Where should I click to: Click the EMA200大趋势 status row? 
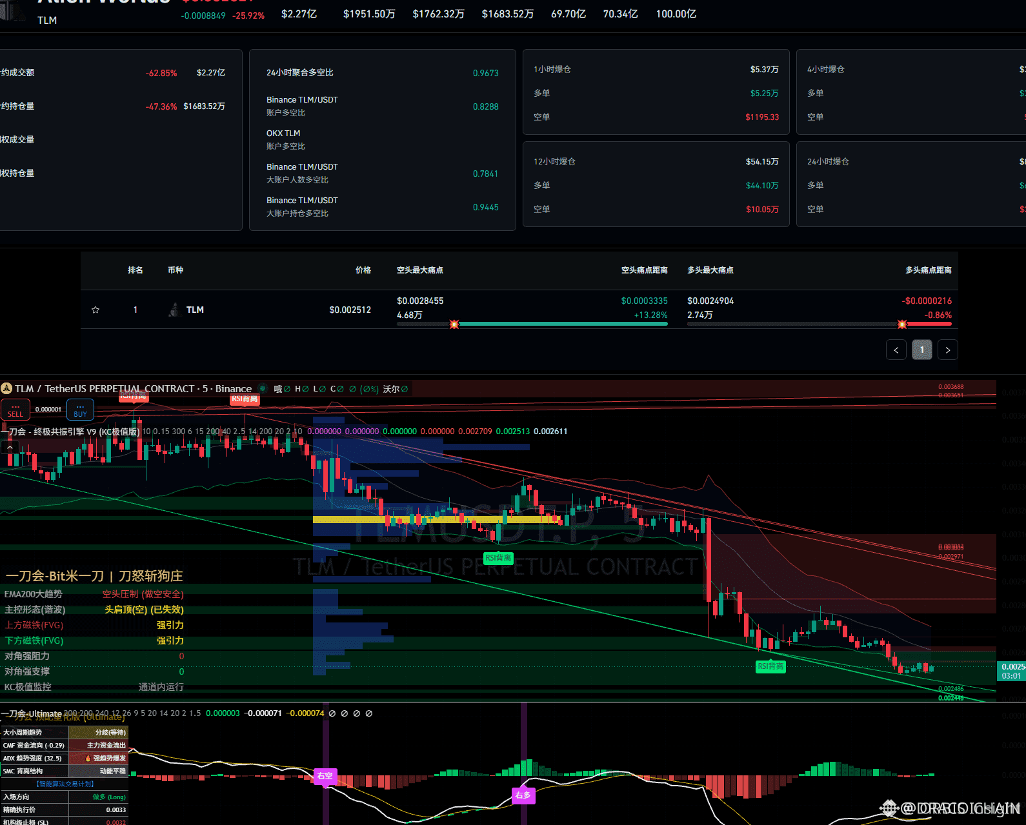click(94, 594)
